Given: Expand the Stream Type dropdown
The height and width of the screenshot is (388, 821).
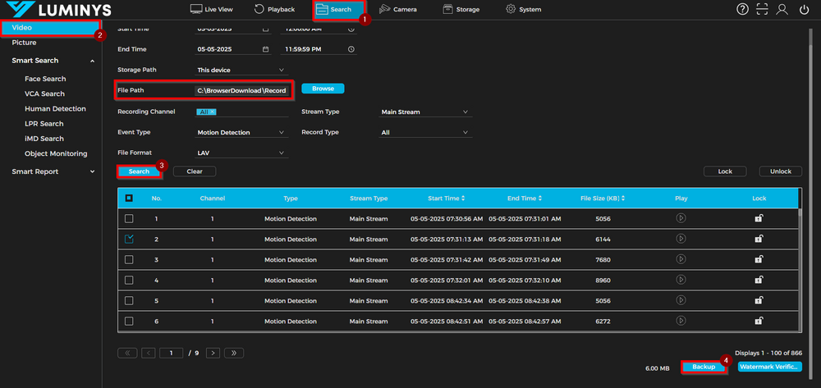Looking at the screenshot, I should (425, 112).
